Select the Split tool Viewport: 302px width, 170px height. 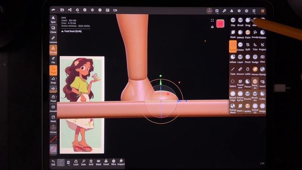point(248,46)
